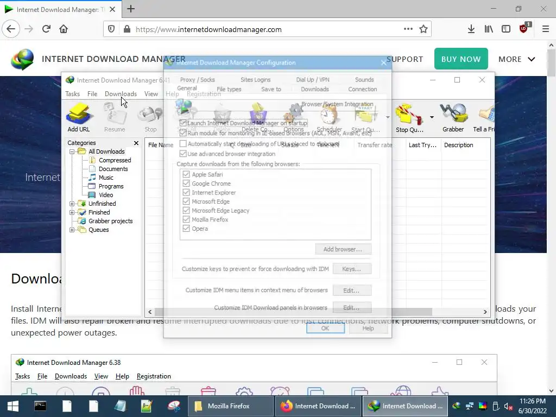Viewport: 556px width, 417px height.
Task: Collapse the All Downloads tree node
Action: 72,152
